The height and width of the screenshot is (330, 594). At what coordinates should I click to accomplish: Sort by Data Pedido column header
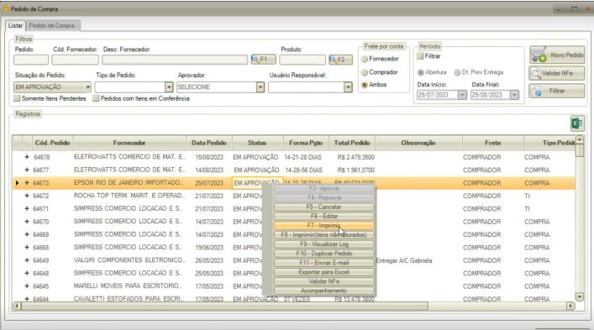tap(208, 143)
